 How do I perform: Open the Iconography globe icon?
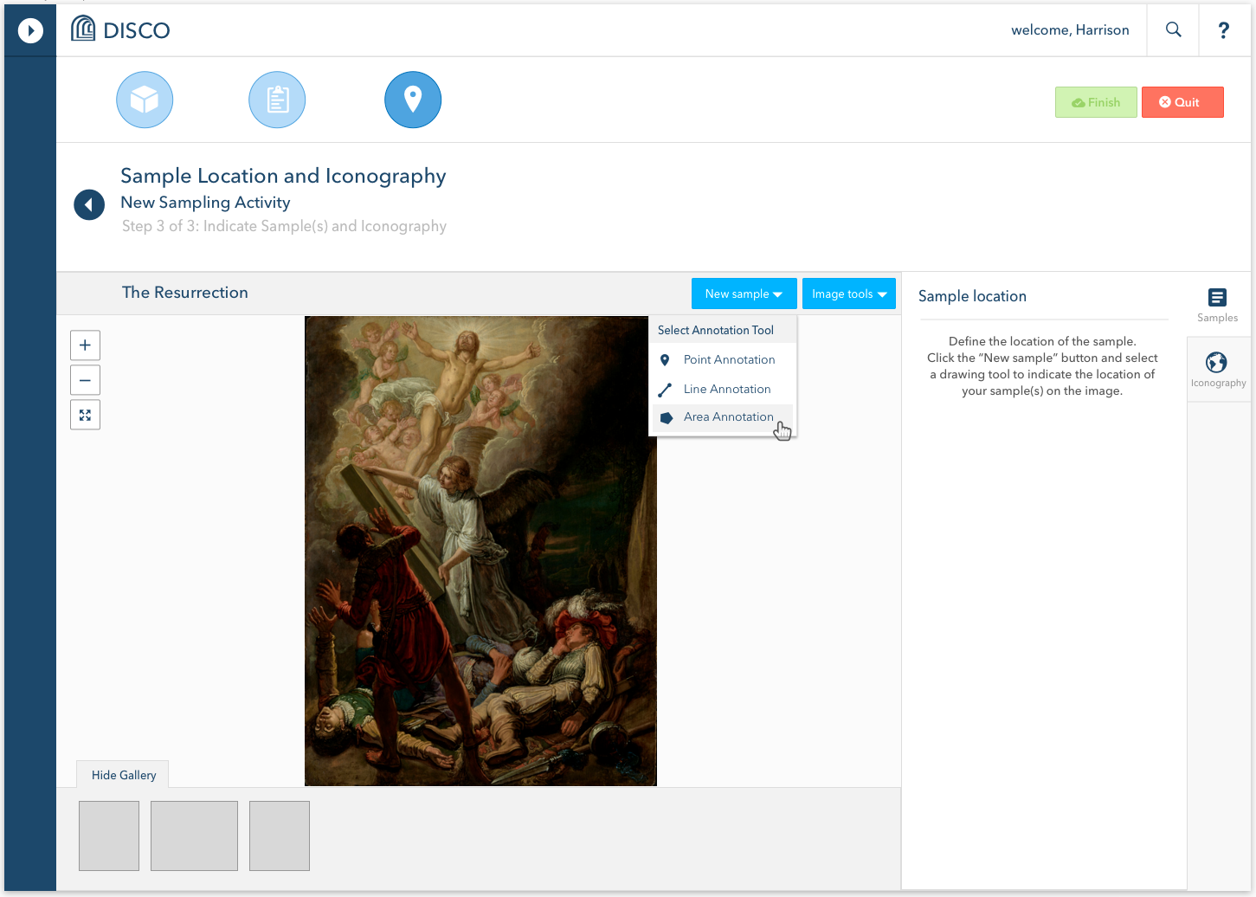[x=1217, y=364]
